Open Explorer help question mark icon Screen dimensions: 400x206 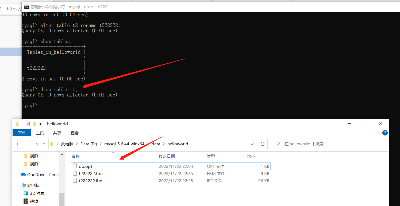click(385, 133)
